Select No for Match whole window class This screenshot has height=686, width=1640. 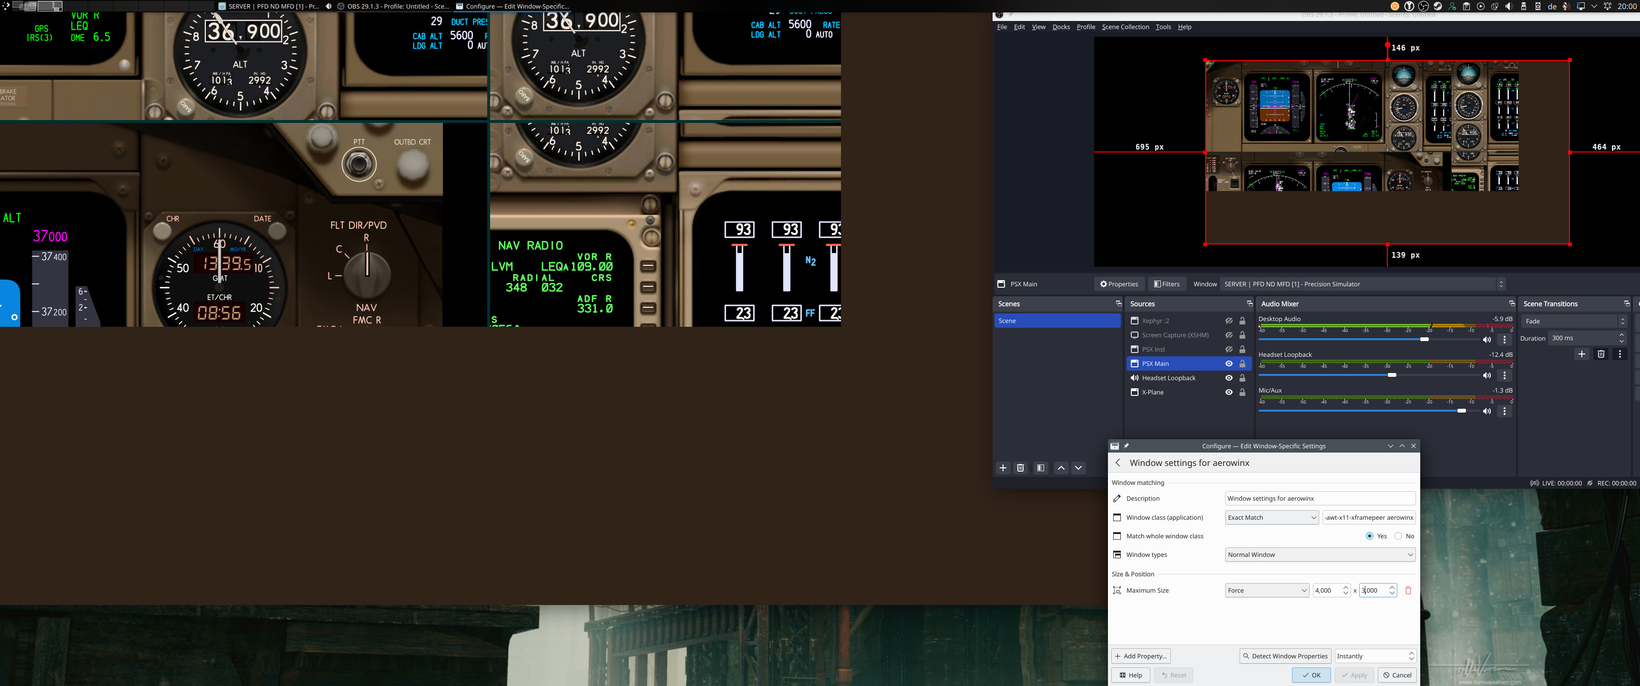(1398, 536)
